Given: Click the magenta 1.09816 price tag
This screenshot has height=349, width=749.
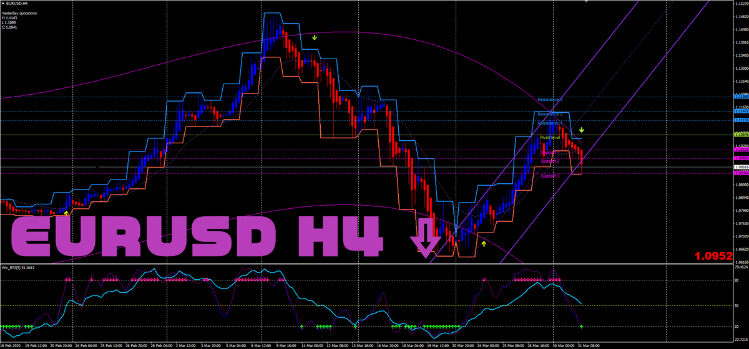Looking at the screenshot, I should 742,158.
